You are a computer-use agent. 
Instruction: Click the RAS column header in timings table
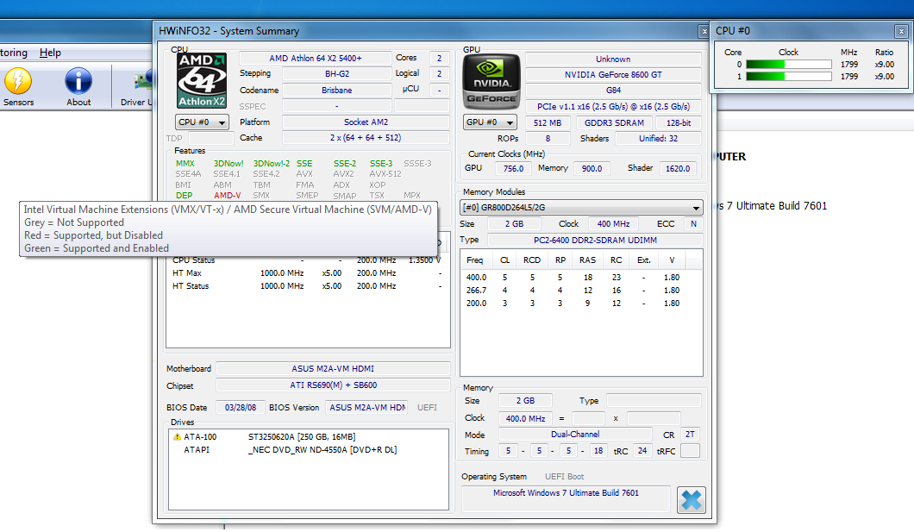click(587, 260)
